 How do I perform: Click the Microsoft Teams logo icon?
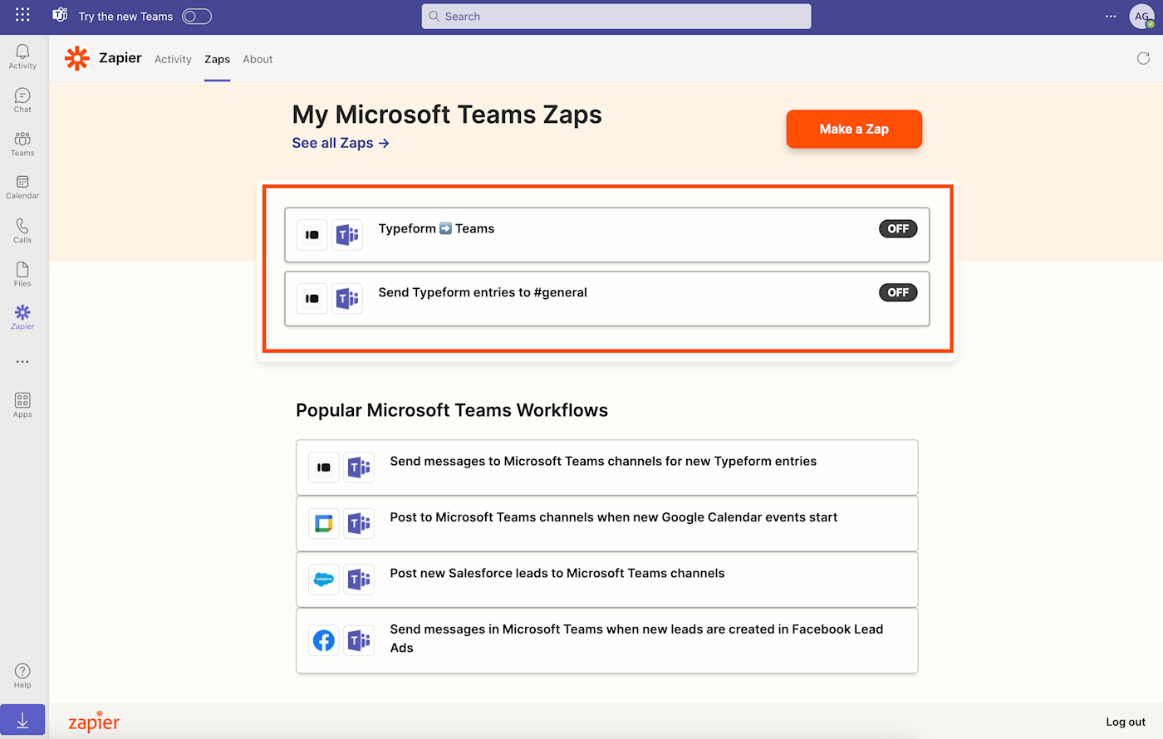[60, 15]
